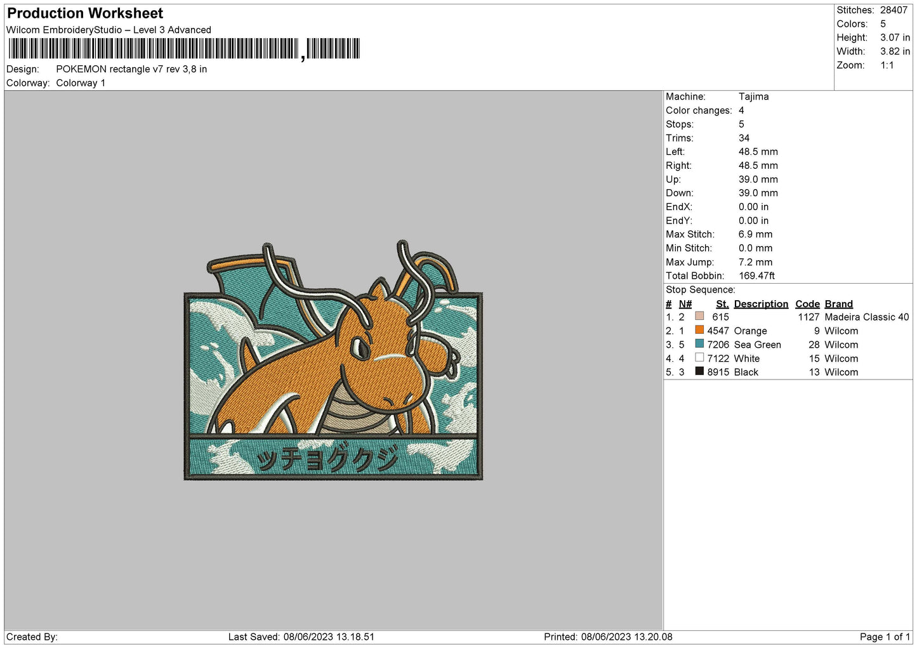Click the N# column header
The width and height of the screenshot is (917, 648).
[x=685, y=304]
